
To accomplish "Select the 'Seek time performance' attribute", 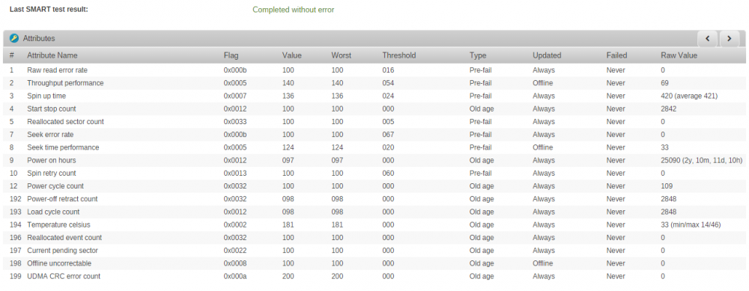I will tap(63, 147).
